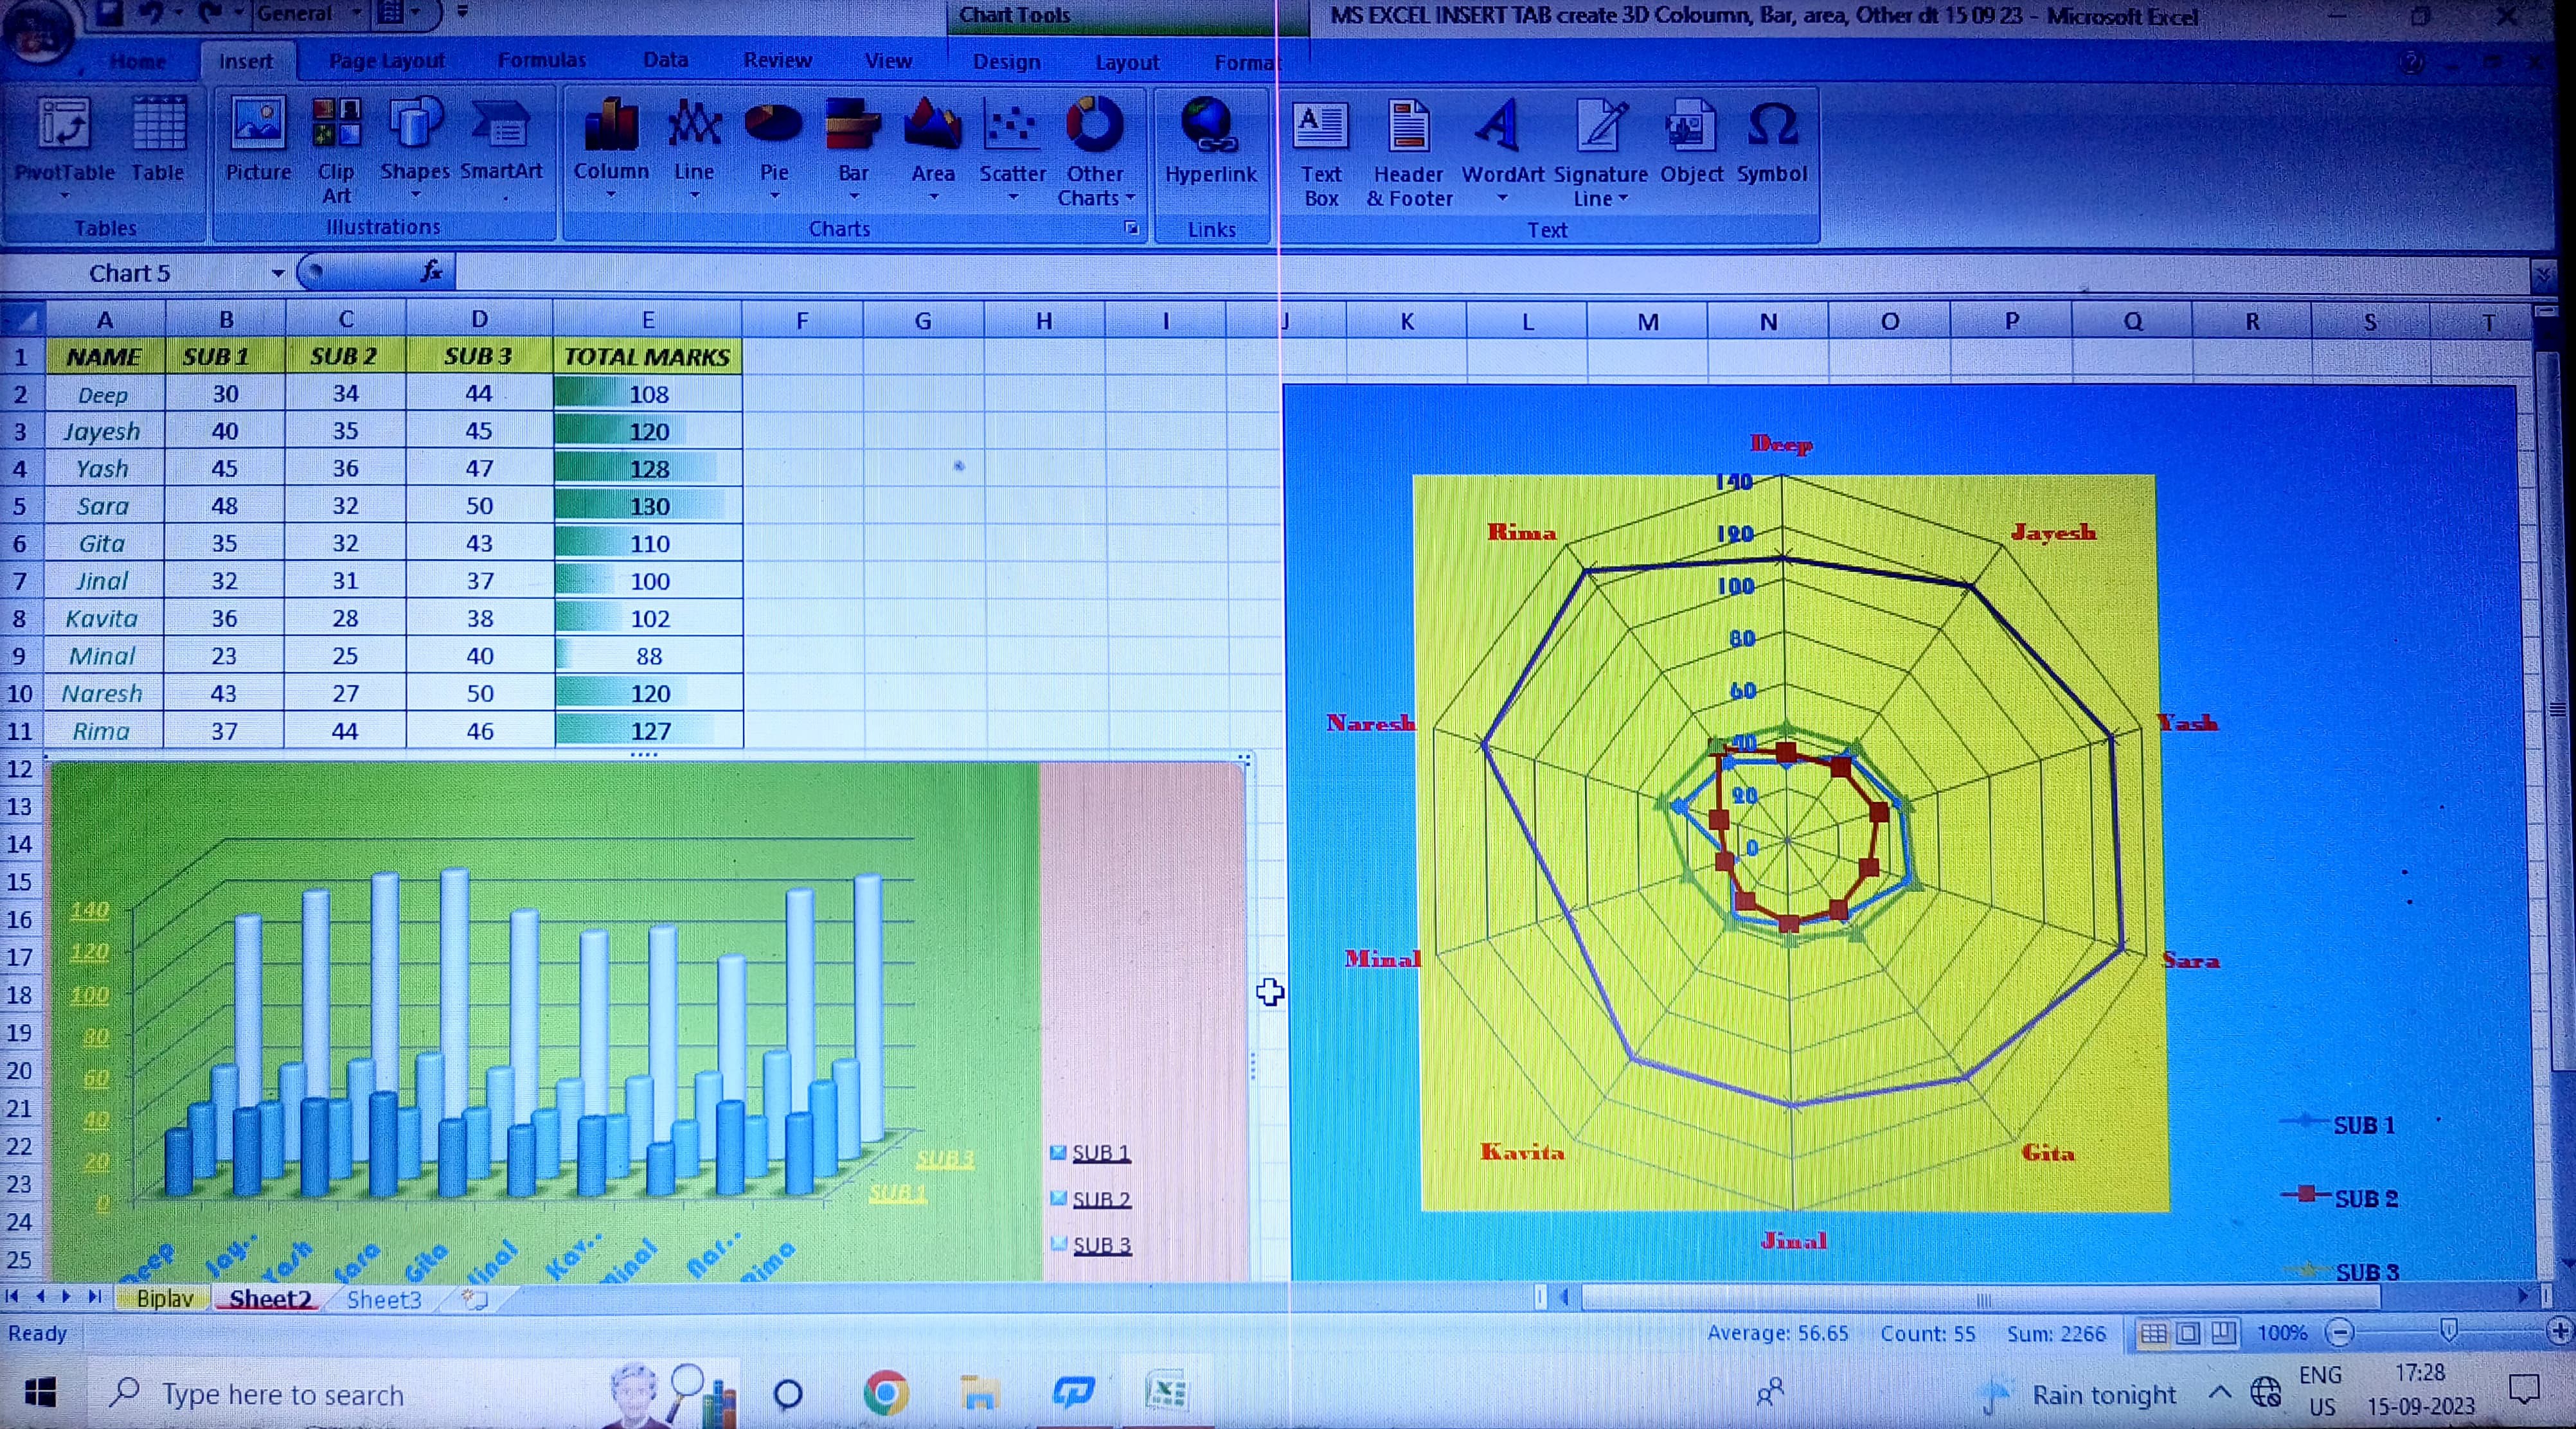This screenshot has width=2576, height=1429.
Task: Switch to the Formulas ribbon tab
Action: click(x=541, y=61)
